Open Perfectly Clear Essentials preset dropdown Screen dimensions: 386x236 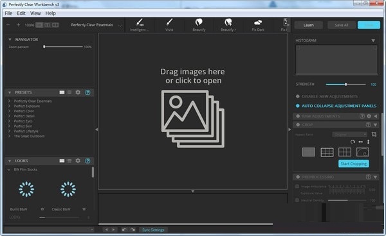(x=96, y=25)
